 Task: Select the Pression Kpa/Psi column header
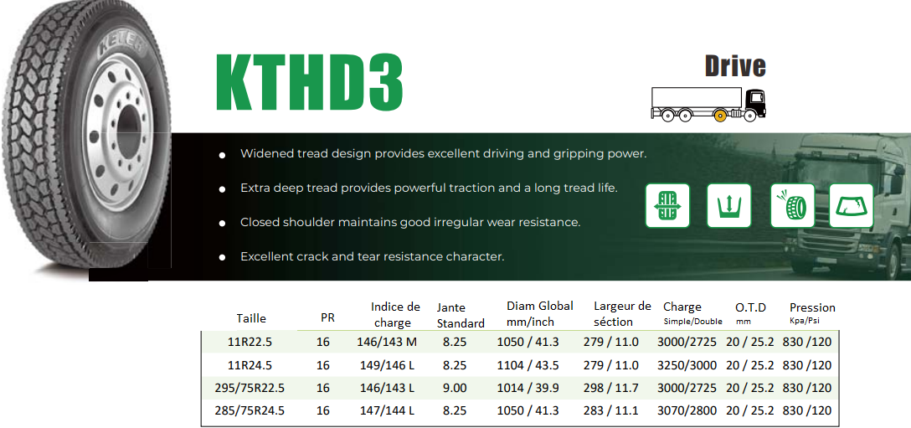[812, 312]
